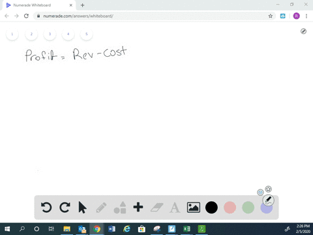Click the browser back arrow
The height and width of the screenshot is (235, 313).
(7, 16)
